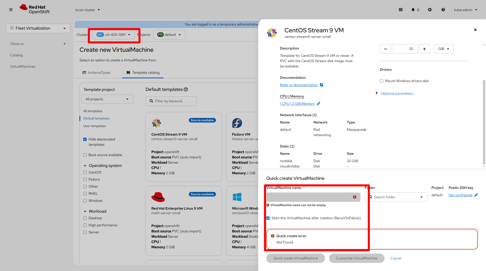Click the CentOS logo in the drawer header
486x271 pixels.
click(x=272, y=33)
